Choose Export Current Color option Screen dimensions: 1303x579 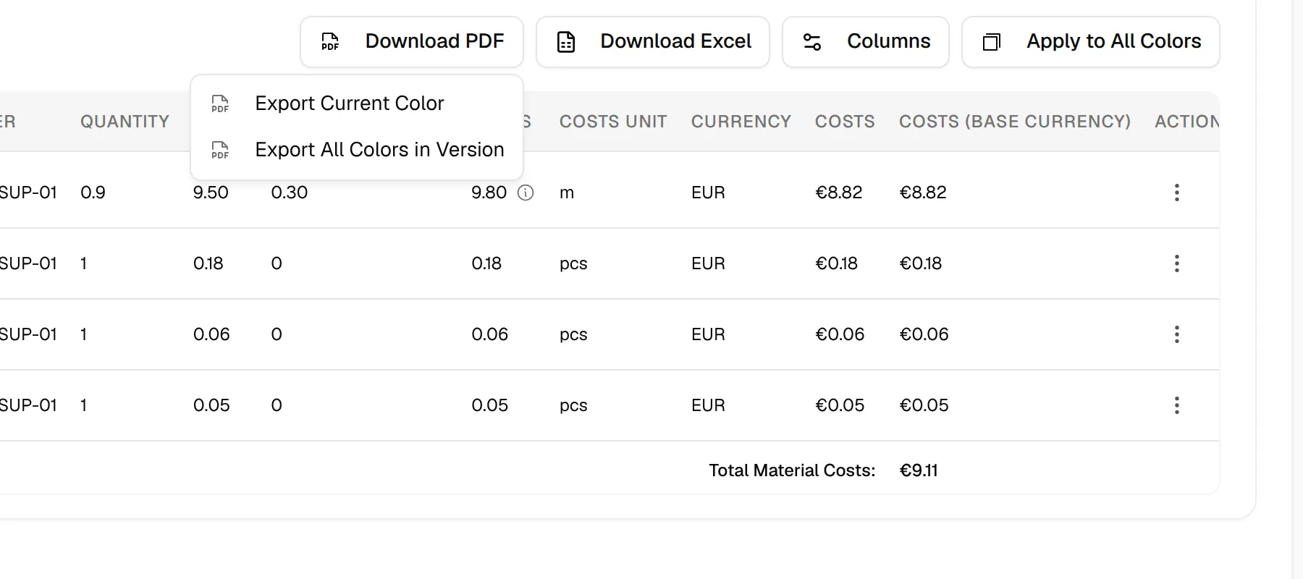pos(357,103)
